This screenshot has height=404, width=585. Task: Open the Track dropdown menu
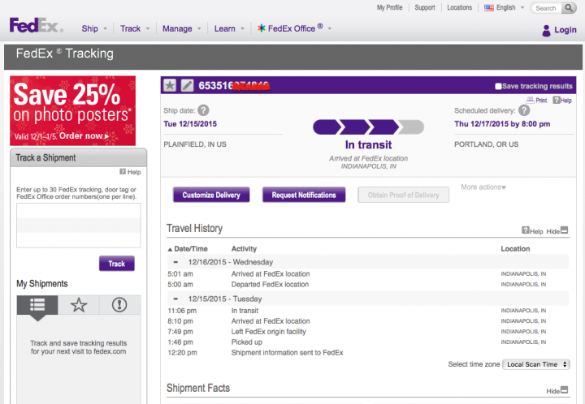tap(135, 28)
